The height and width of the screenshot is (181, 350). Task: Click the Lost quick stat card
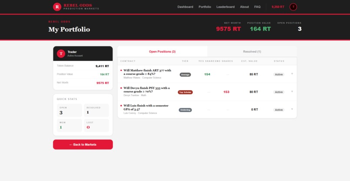(96, 125)
